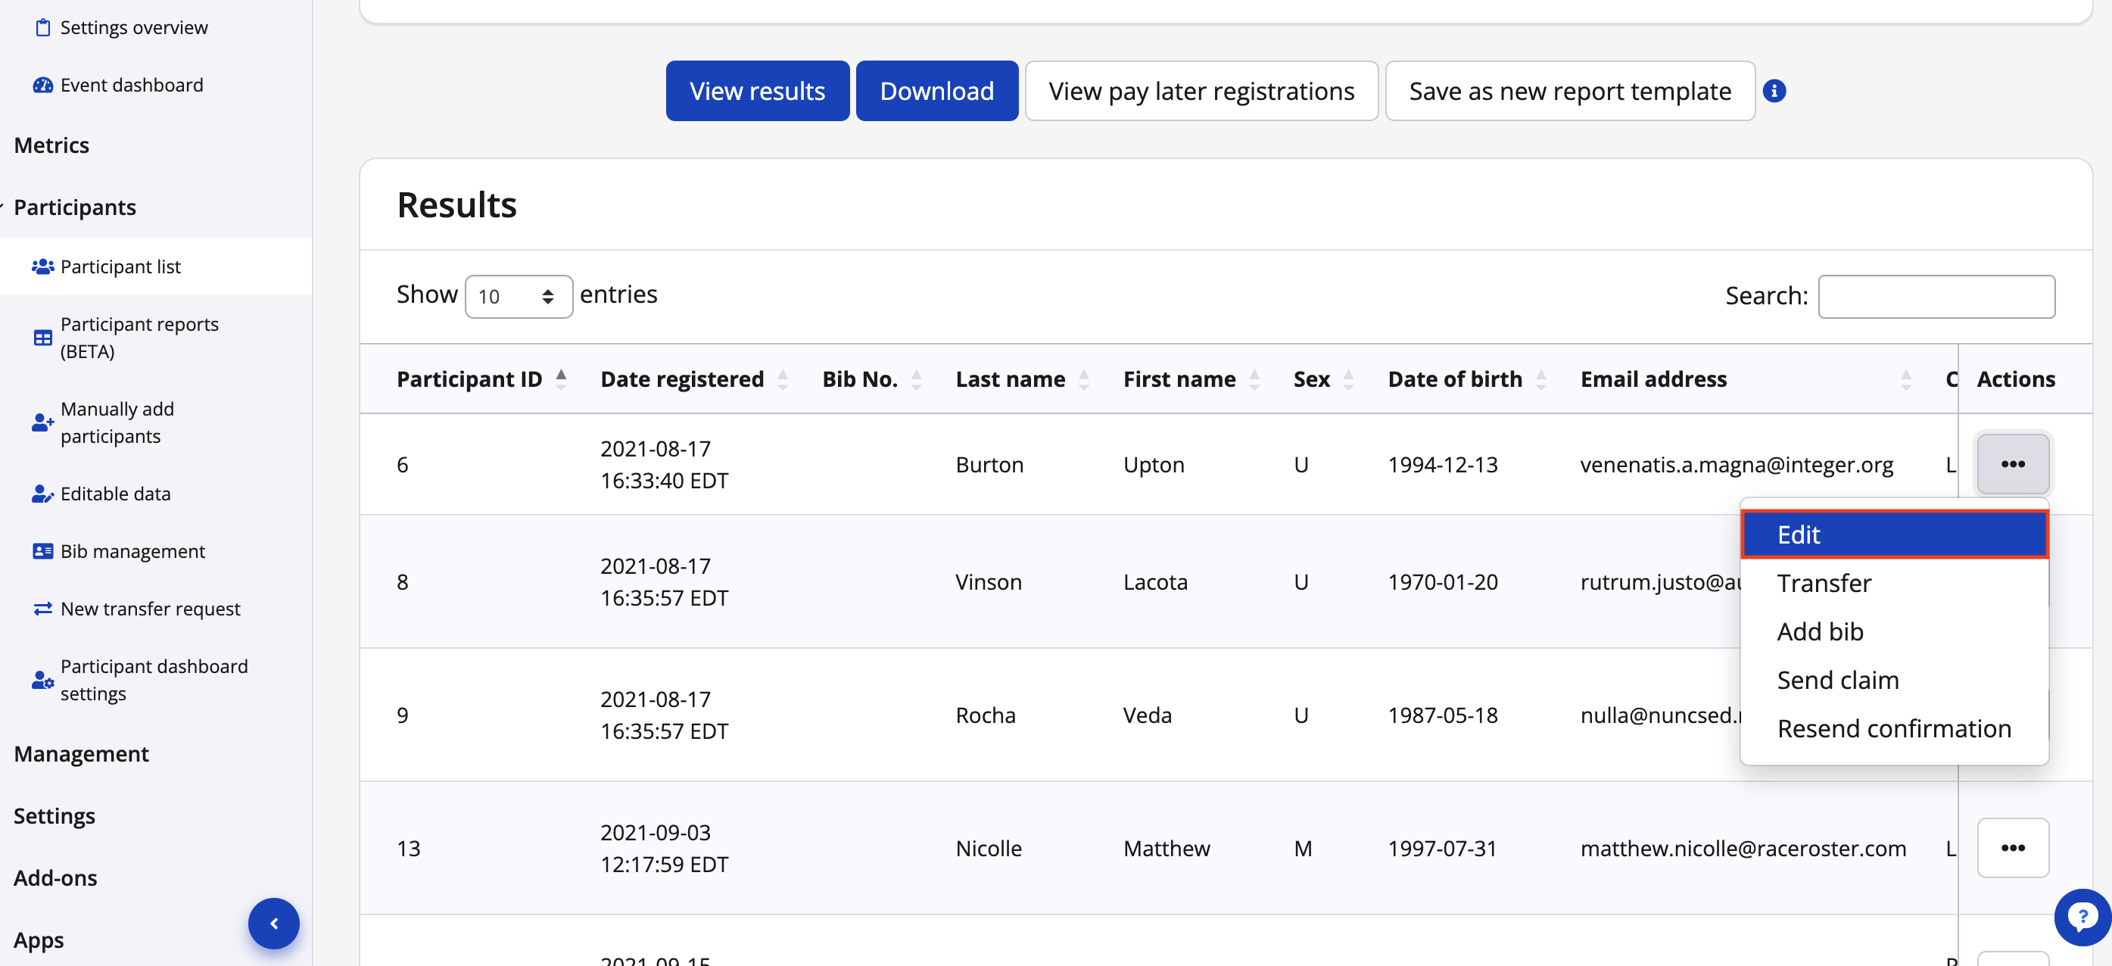Viewport: 2112px width, 966px height.
Task: Collapse sidebar with the round chevron button
Action: pyautogui.click(x=274, y=924)
